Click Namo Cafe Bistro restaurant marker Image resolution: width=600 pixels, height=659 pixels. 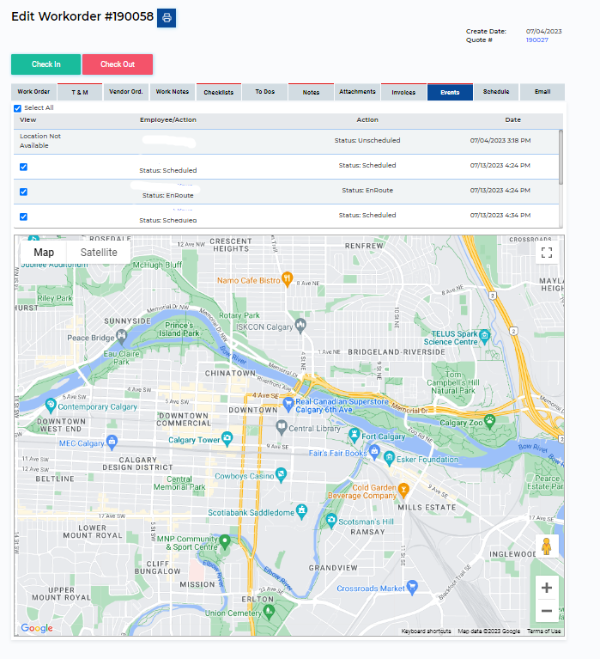coord(287,279)
